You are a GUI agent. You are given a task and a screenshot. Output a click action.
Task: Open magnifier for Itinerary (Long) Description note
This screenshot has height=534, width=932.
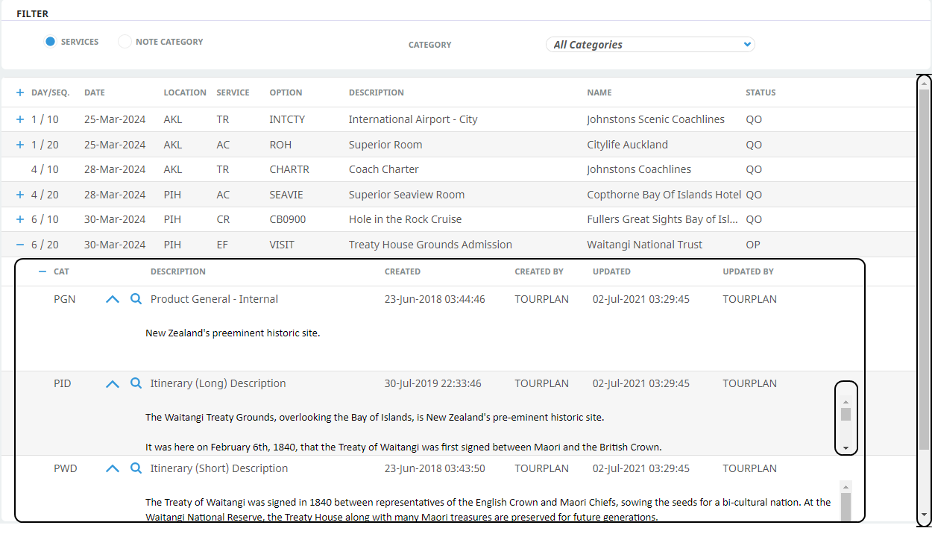pyautogui.click(x=136, y=383)
